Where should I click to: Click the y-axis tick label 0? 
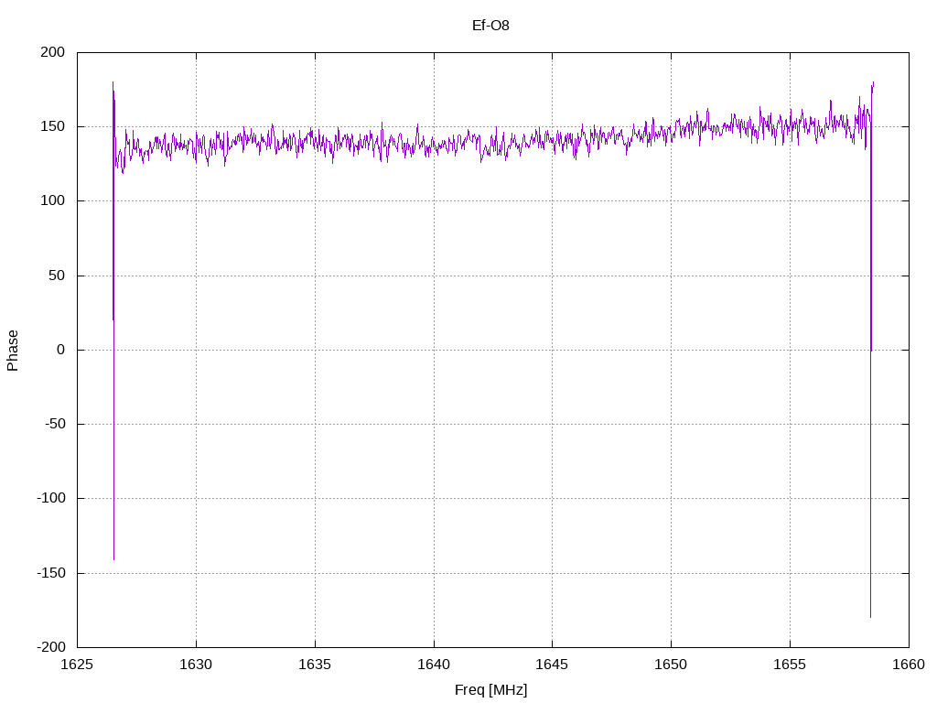61,350
